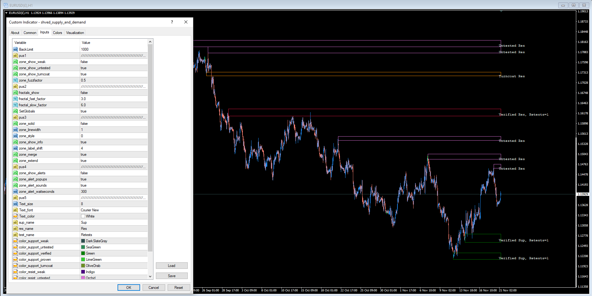Click the Load button
Screen dimensions: 592x296
pyautogui.click(x=172, y=266)
